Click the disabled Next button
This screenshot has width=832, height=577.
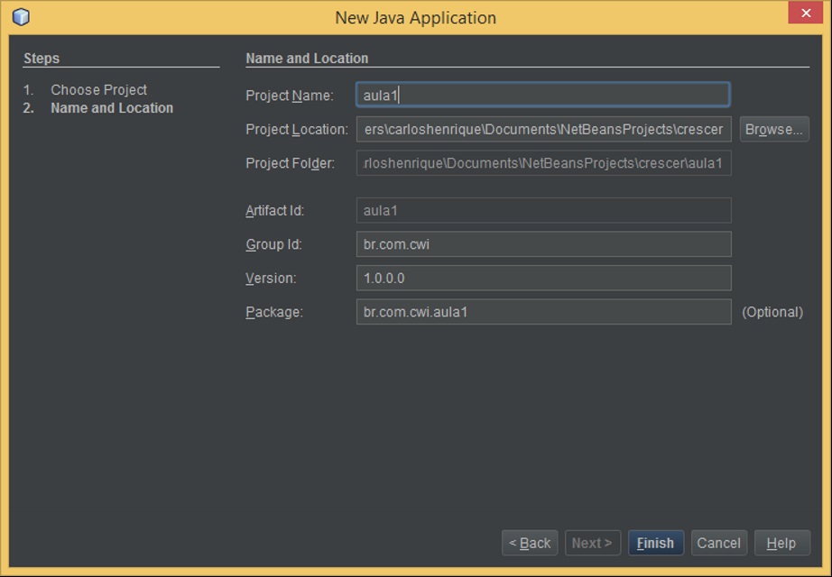593,543
